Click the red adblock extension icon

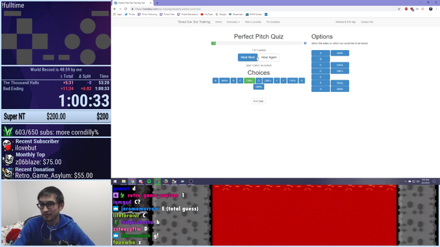406,9
